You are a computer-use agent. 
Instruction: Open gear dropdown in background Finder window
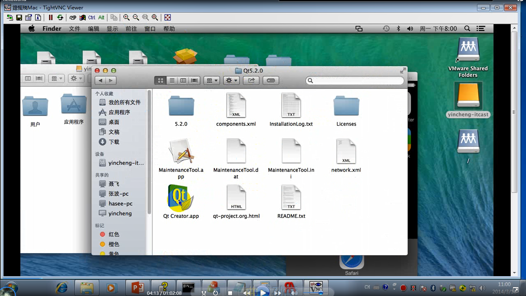pos(76,78)
